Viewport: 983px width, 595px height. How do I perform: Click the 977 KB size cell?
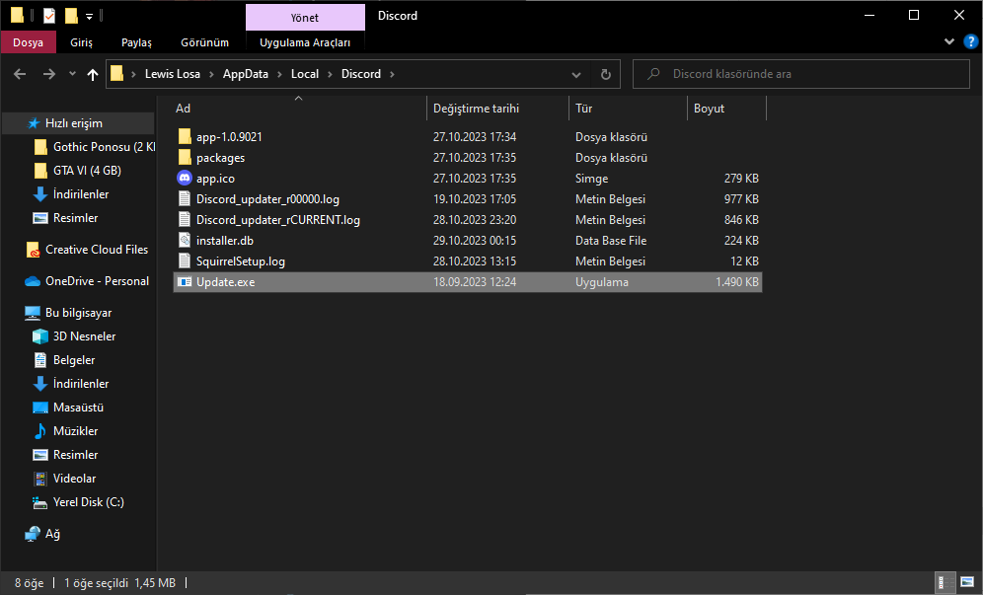pyautogui.click(x=741, y=198)
